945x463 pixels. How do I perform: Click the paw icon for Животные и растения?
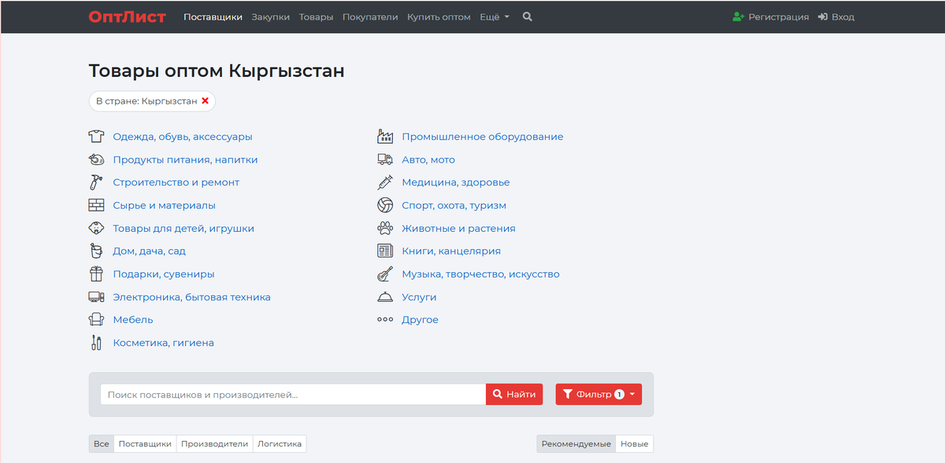(x=385, y=228)
